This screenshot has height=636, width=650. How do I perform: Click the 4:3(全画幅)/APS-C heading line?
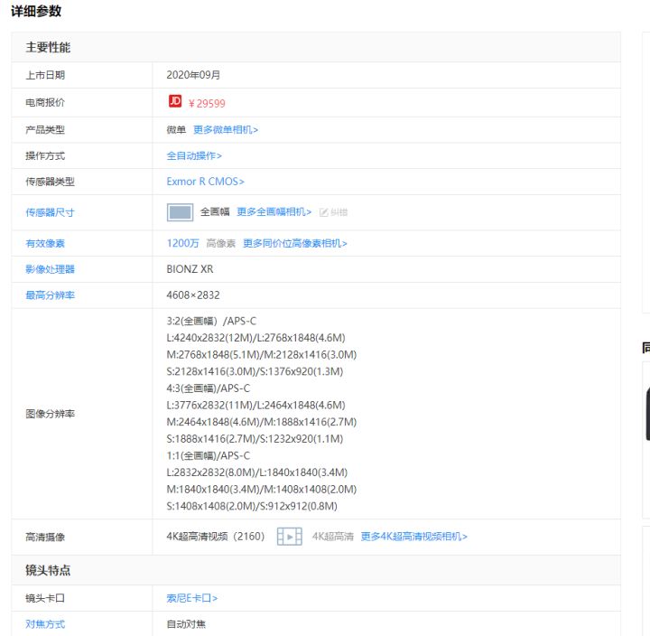pos(209,388)
